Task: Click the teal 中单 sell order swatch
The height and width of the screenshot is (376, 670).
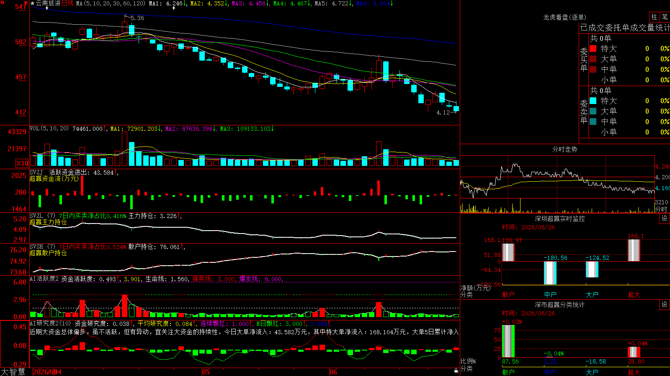Action: (x=593, y=122)
